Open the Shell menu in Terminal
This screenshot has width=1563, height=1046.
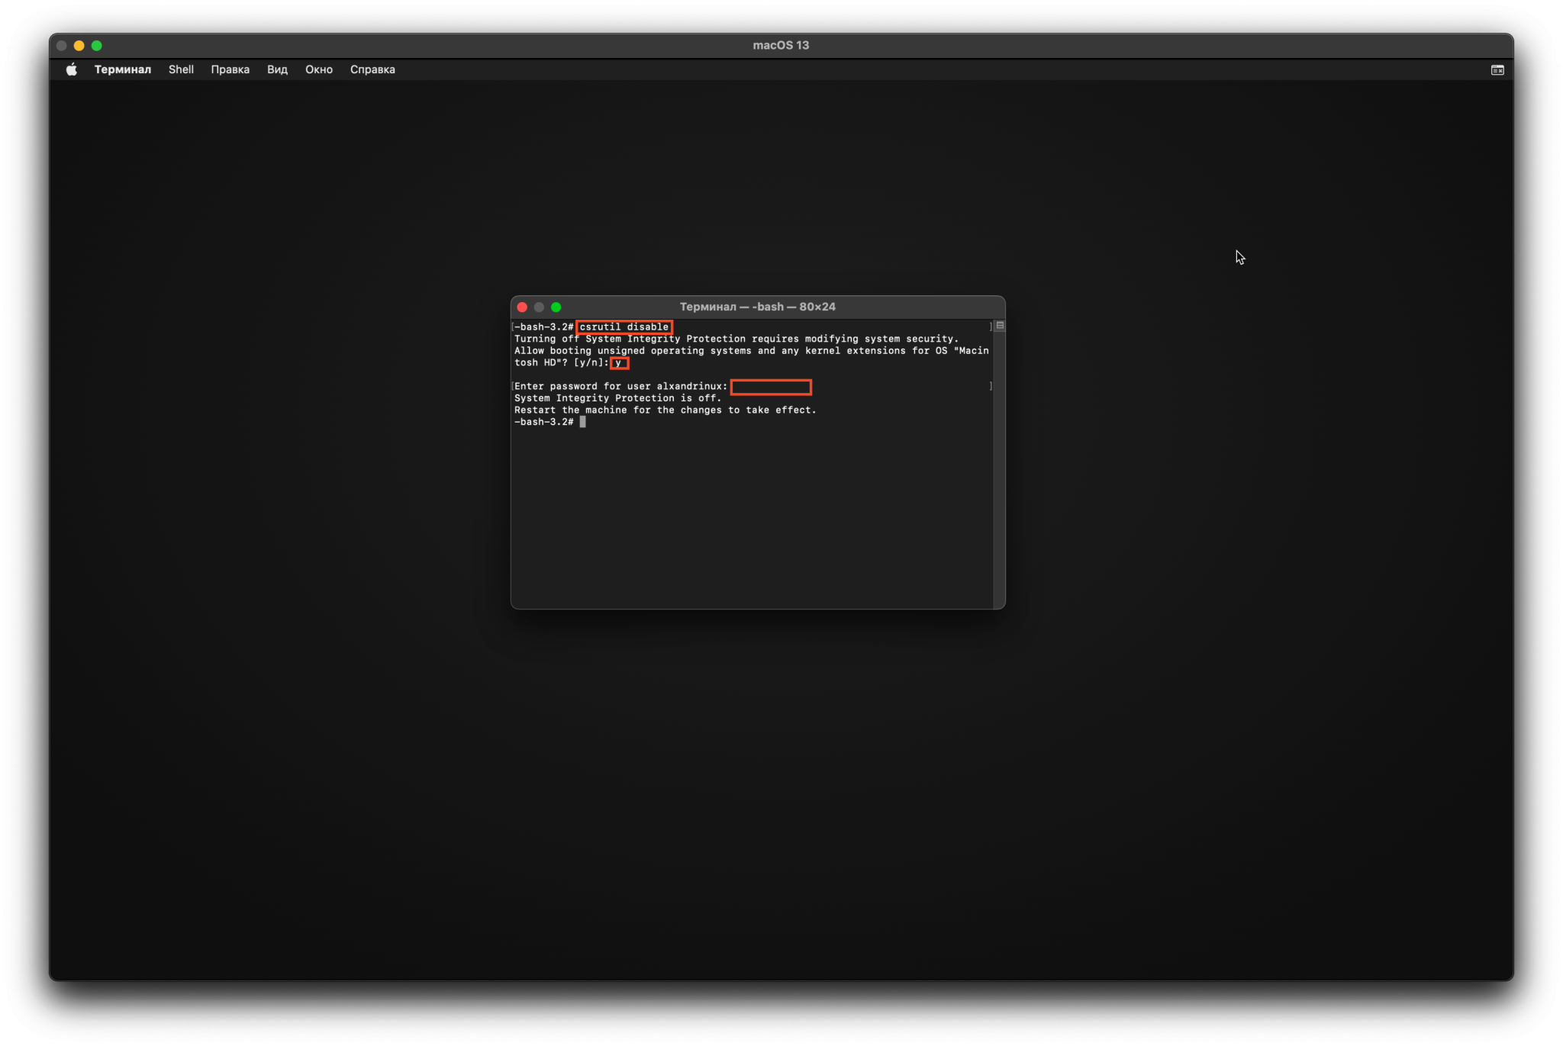(x=181, y=69)
